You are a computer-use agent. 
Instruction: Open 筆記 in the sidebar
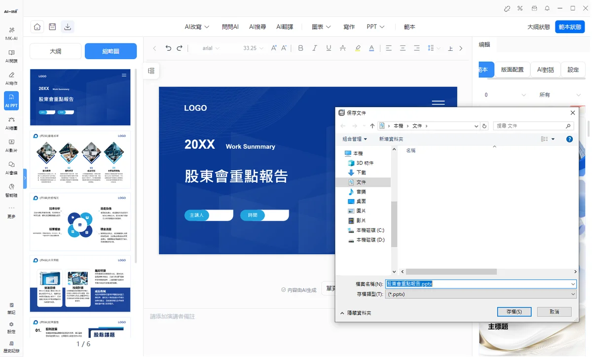(11, 308)
